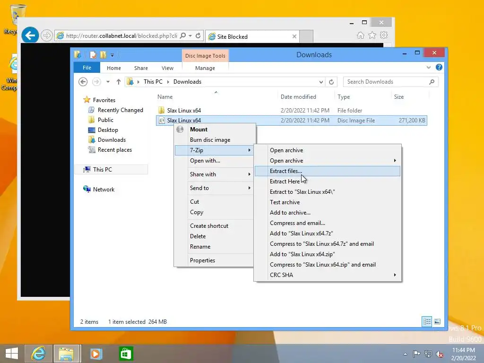The width and height of the screenshot is (484, 363).
Task: Open Internet Explorer tools gear icon
Action: [384, 35]
